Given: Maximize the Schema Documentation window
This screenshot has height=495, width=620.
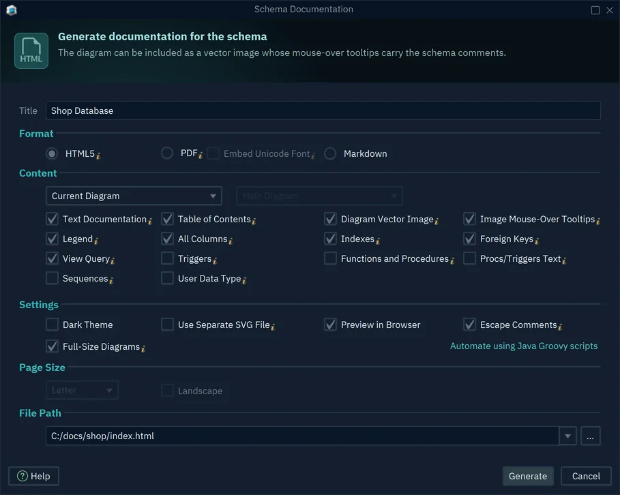Looking at the screenshot, I should click(x=595, y=10).
